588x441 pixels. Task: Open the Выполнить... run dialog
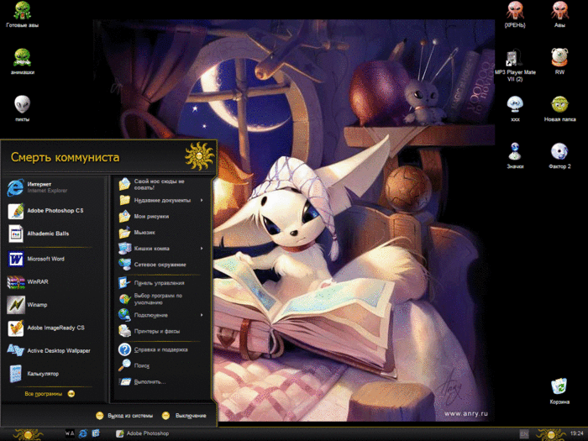[162, 381]
